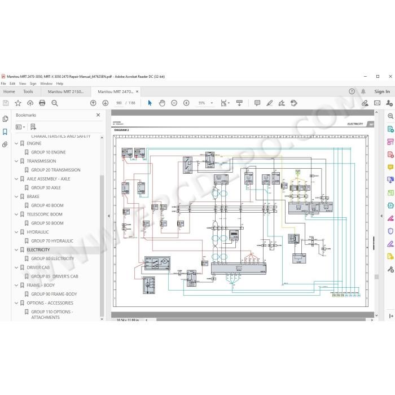This screenshot has height=395, width=395.
Task: Open the bookmark options dropdown
Action: click(20, 127)
